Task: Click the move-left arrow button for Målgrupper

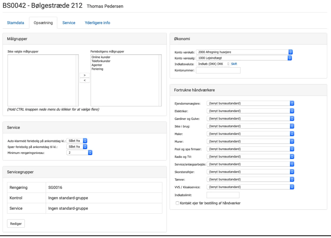Action: [x=84, y=80]
